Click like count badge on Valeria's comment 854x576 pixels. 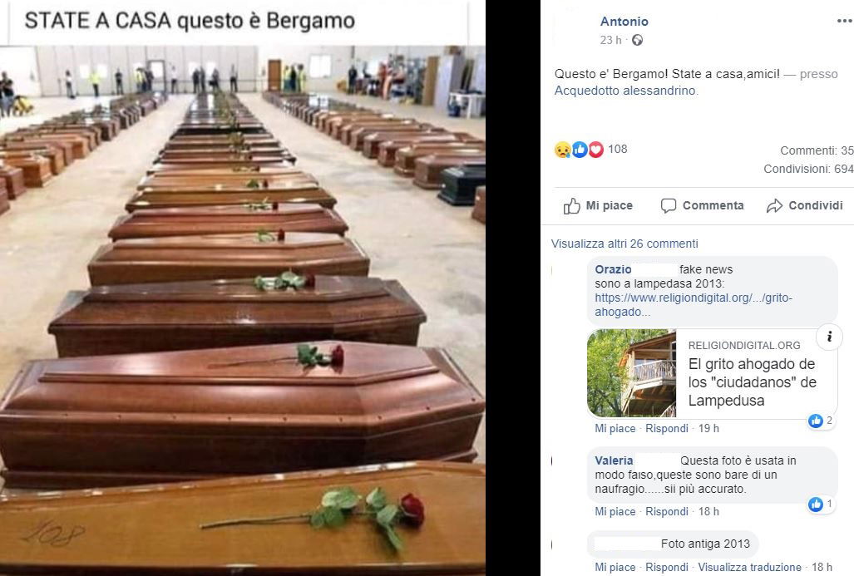coord(821,505)
